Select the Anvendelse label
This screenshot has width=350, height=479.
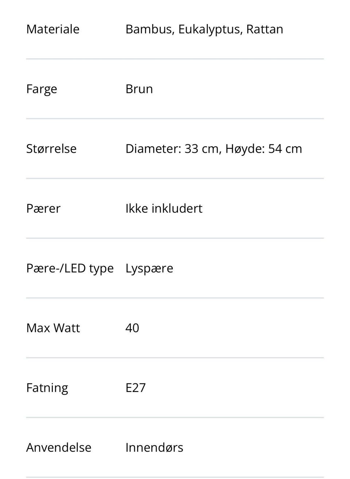coord(59,448)
